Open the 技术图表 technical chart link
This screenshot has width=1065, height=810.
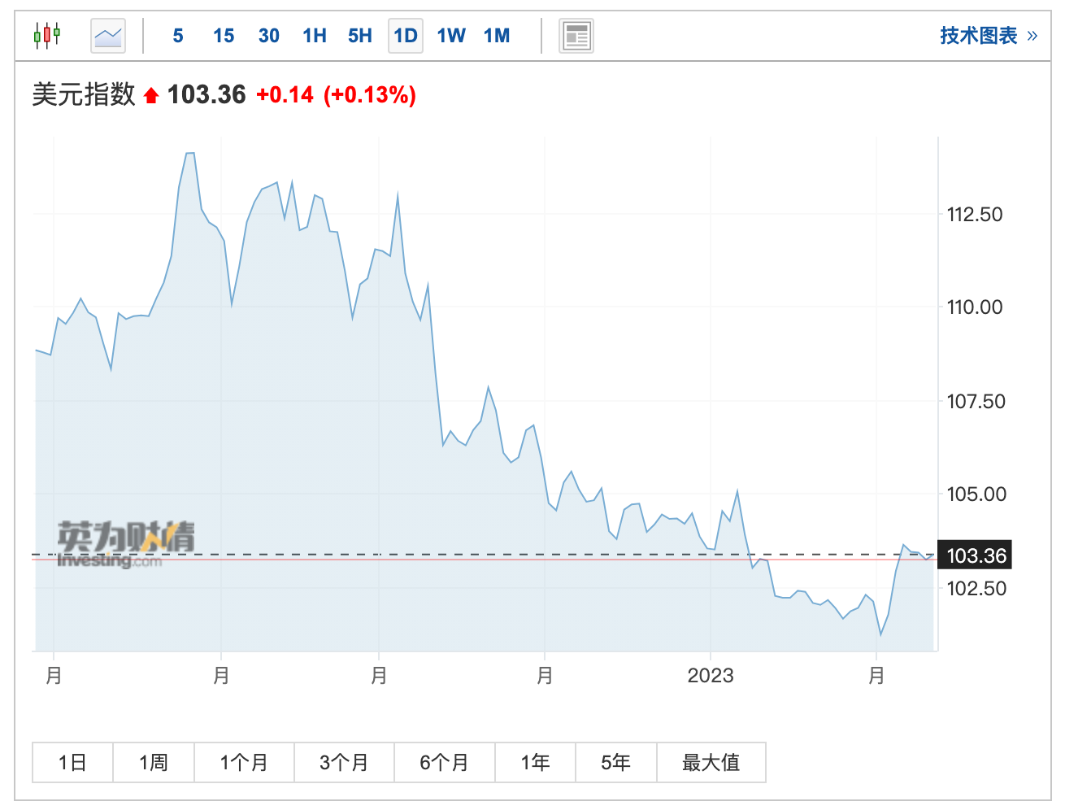pos(988,36)
